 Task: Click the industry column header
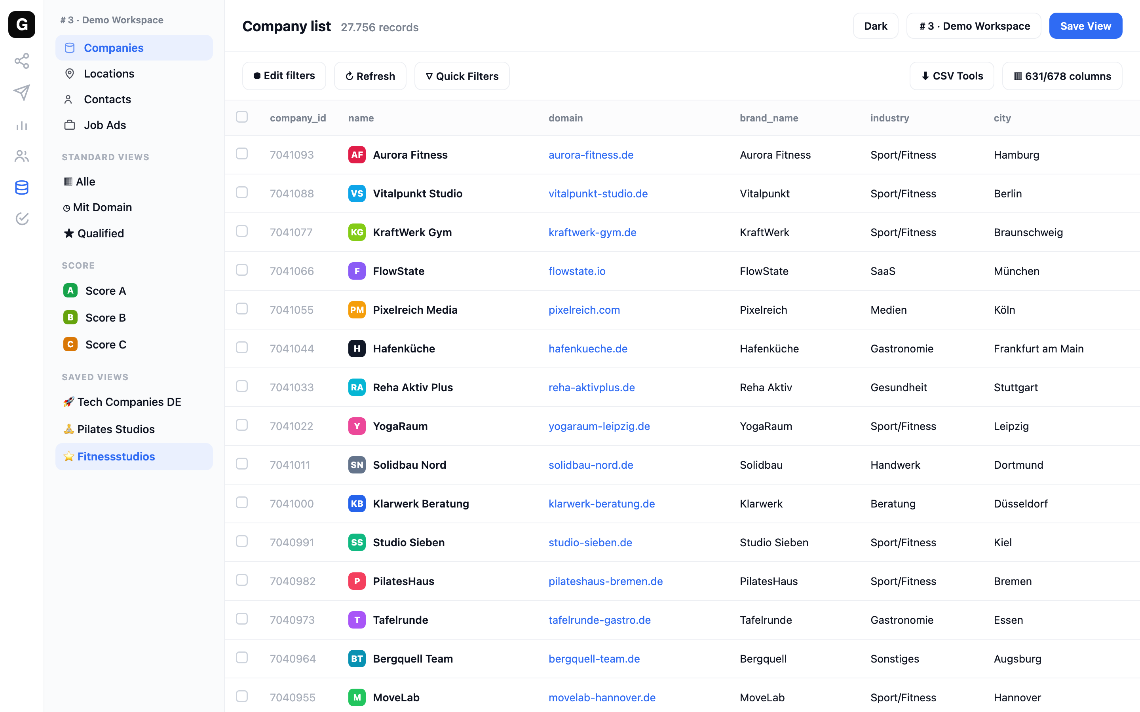[x=889, y=118]
